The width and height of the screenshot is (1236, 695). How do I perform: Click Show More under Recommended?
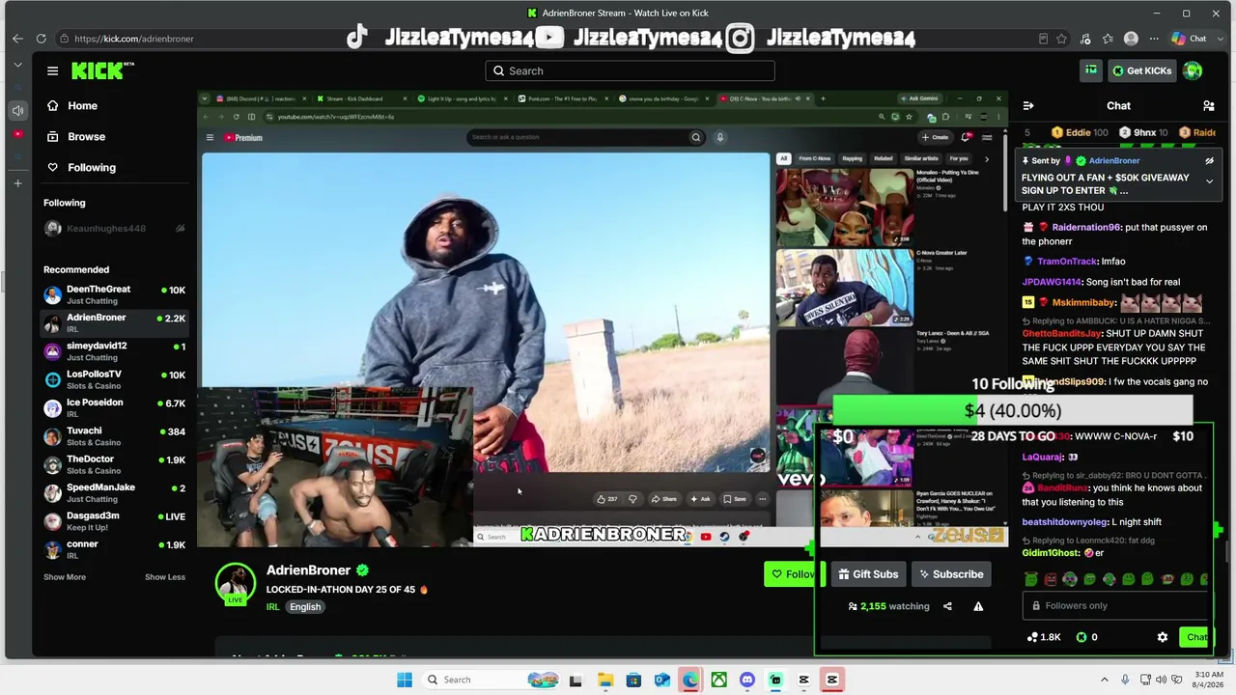click(x=65, y=577)
